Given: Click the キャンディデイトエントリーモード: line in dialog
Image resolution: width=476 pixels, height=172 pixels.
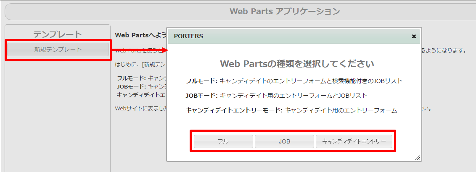Looking at the screenshot, I should 291,110.
